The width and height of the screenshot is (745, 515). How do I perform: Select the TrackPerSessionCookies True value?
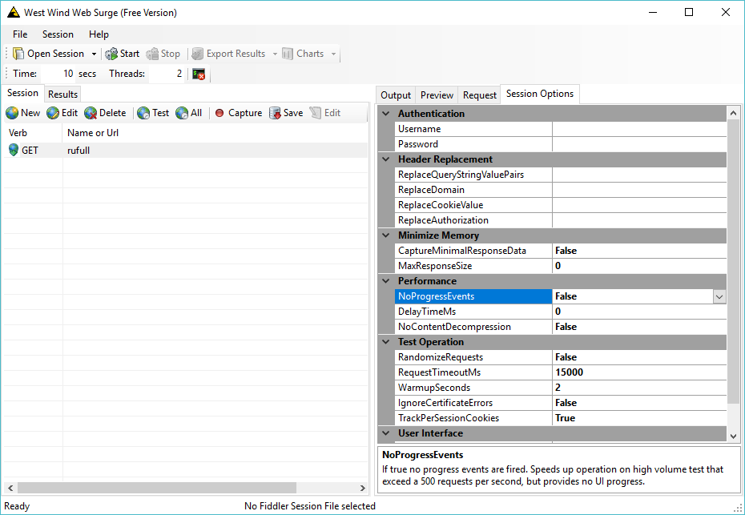tap(639, 417)
